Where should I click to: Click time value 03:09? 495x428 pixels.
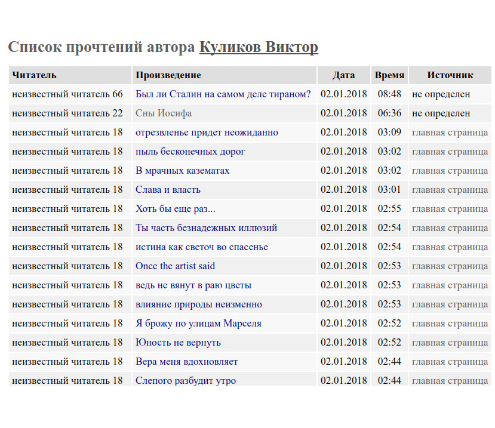click(389, 133)
